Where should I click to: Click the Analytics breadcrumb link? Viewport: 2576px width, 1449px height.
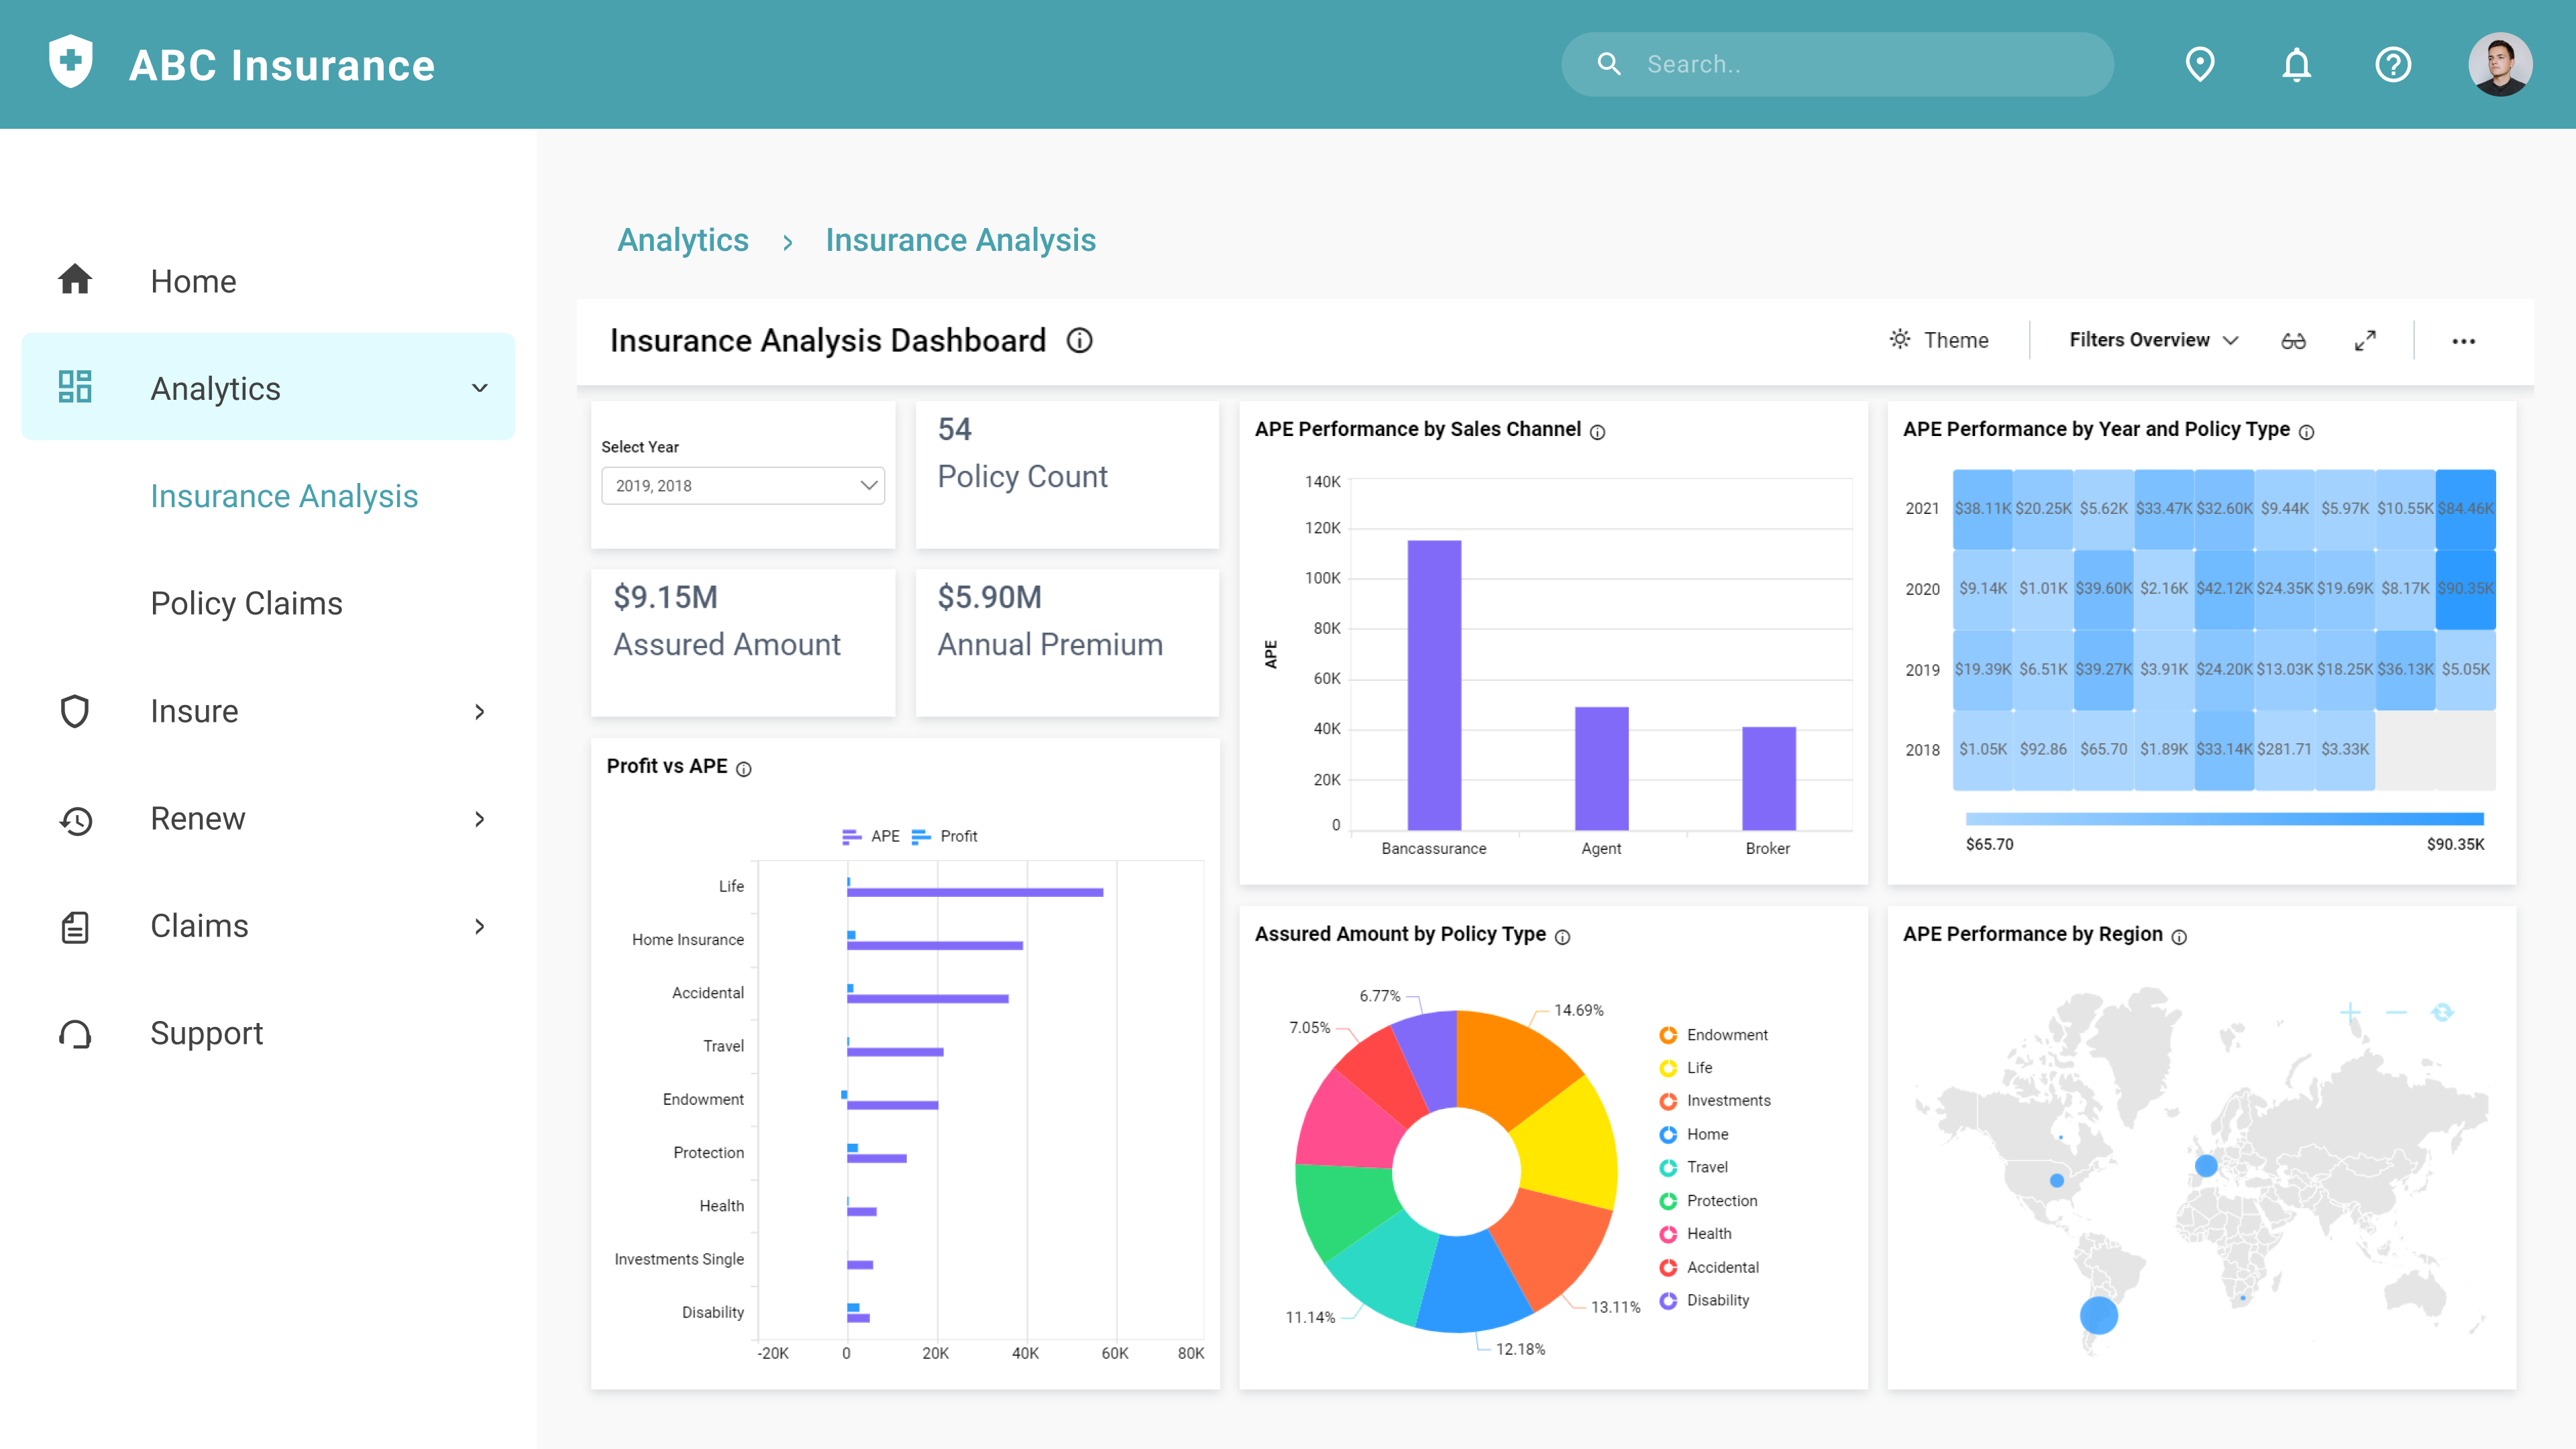point(683,240)
